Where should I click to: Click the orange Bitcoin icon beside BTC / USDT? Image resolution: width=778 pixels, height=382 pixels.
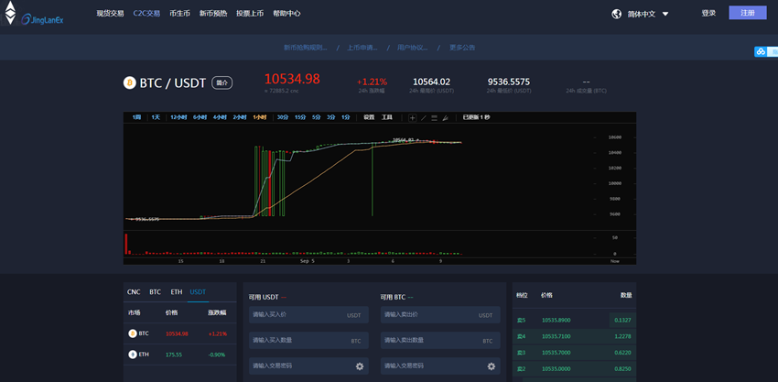(129, 82)
